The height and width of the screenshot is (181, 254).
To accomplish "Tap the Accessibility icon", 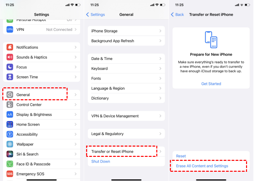I will pyautogui.click(x=10, y=134).
